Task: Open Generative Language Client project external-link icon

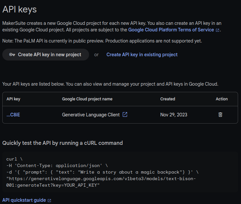Action: tap(125, 114)
